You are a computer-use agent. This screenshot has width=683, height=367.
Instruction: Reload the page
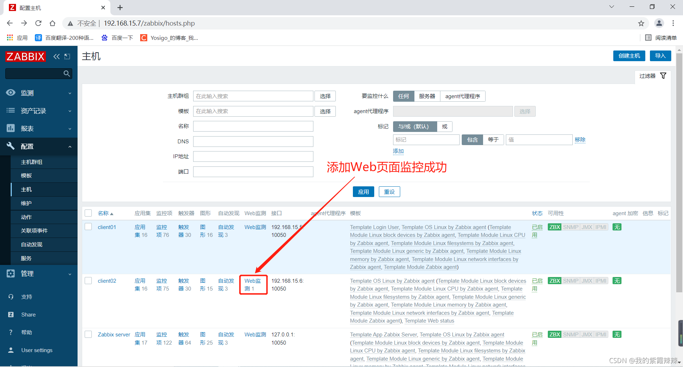(x=38, y=23)
